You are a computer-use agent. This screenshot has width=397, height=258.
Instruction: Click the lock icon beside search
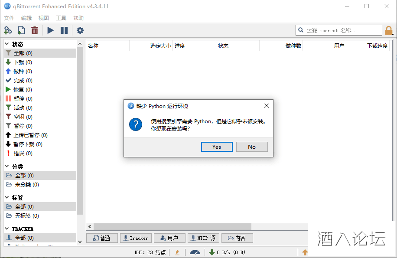389,31
